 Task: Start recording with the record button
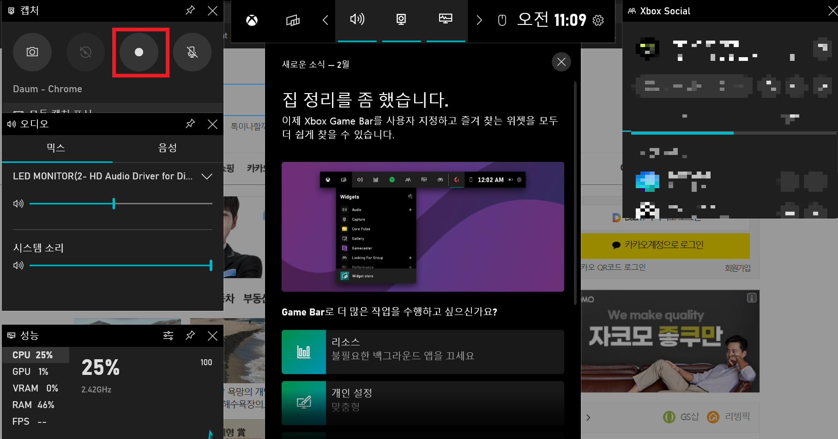tap(139, 52)
